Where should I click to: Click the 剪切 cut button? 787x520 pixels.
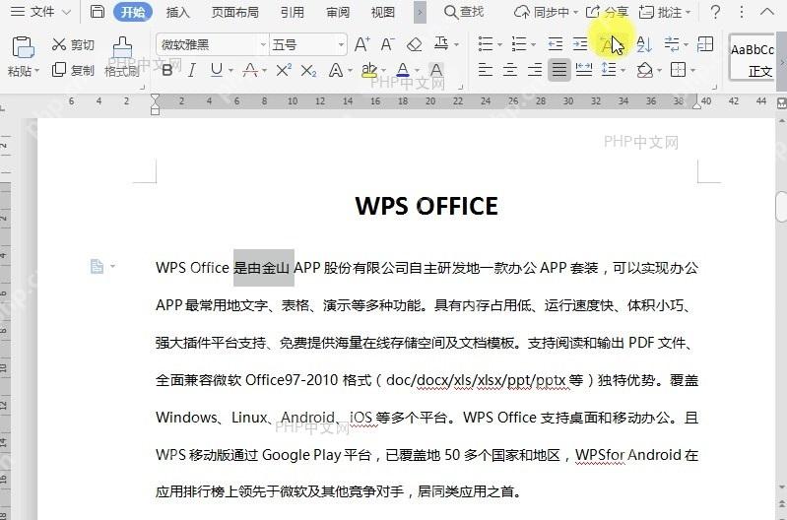tap(73, 44)
